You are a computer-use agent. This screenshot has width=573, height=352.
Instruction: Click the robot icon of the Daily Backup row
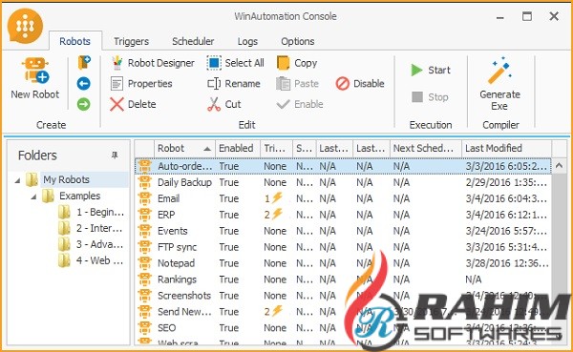point(145,182)
